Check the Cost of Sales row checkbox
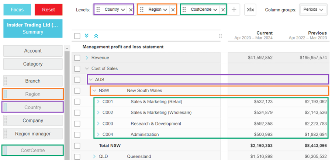332x160 pixels. [77, 68]
